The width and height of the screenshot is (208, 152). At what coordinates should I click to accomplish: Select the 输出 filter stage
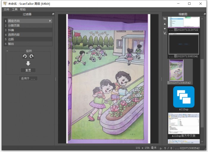[x=11, y=44]
